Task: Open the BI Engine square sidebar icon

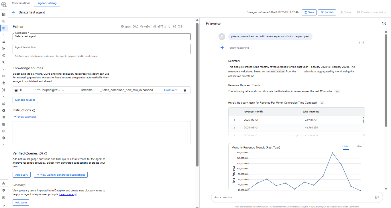Action: pos(4,124)
